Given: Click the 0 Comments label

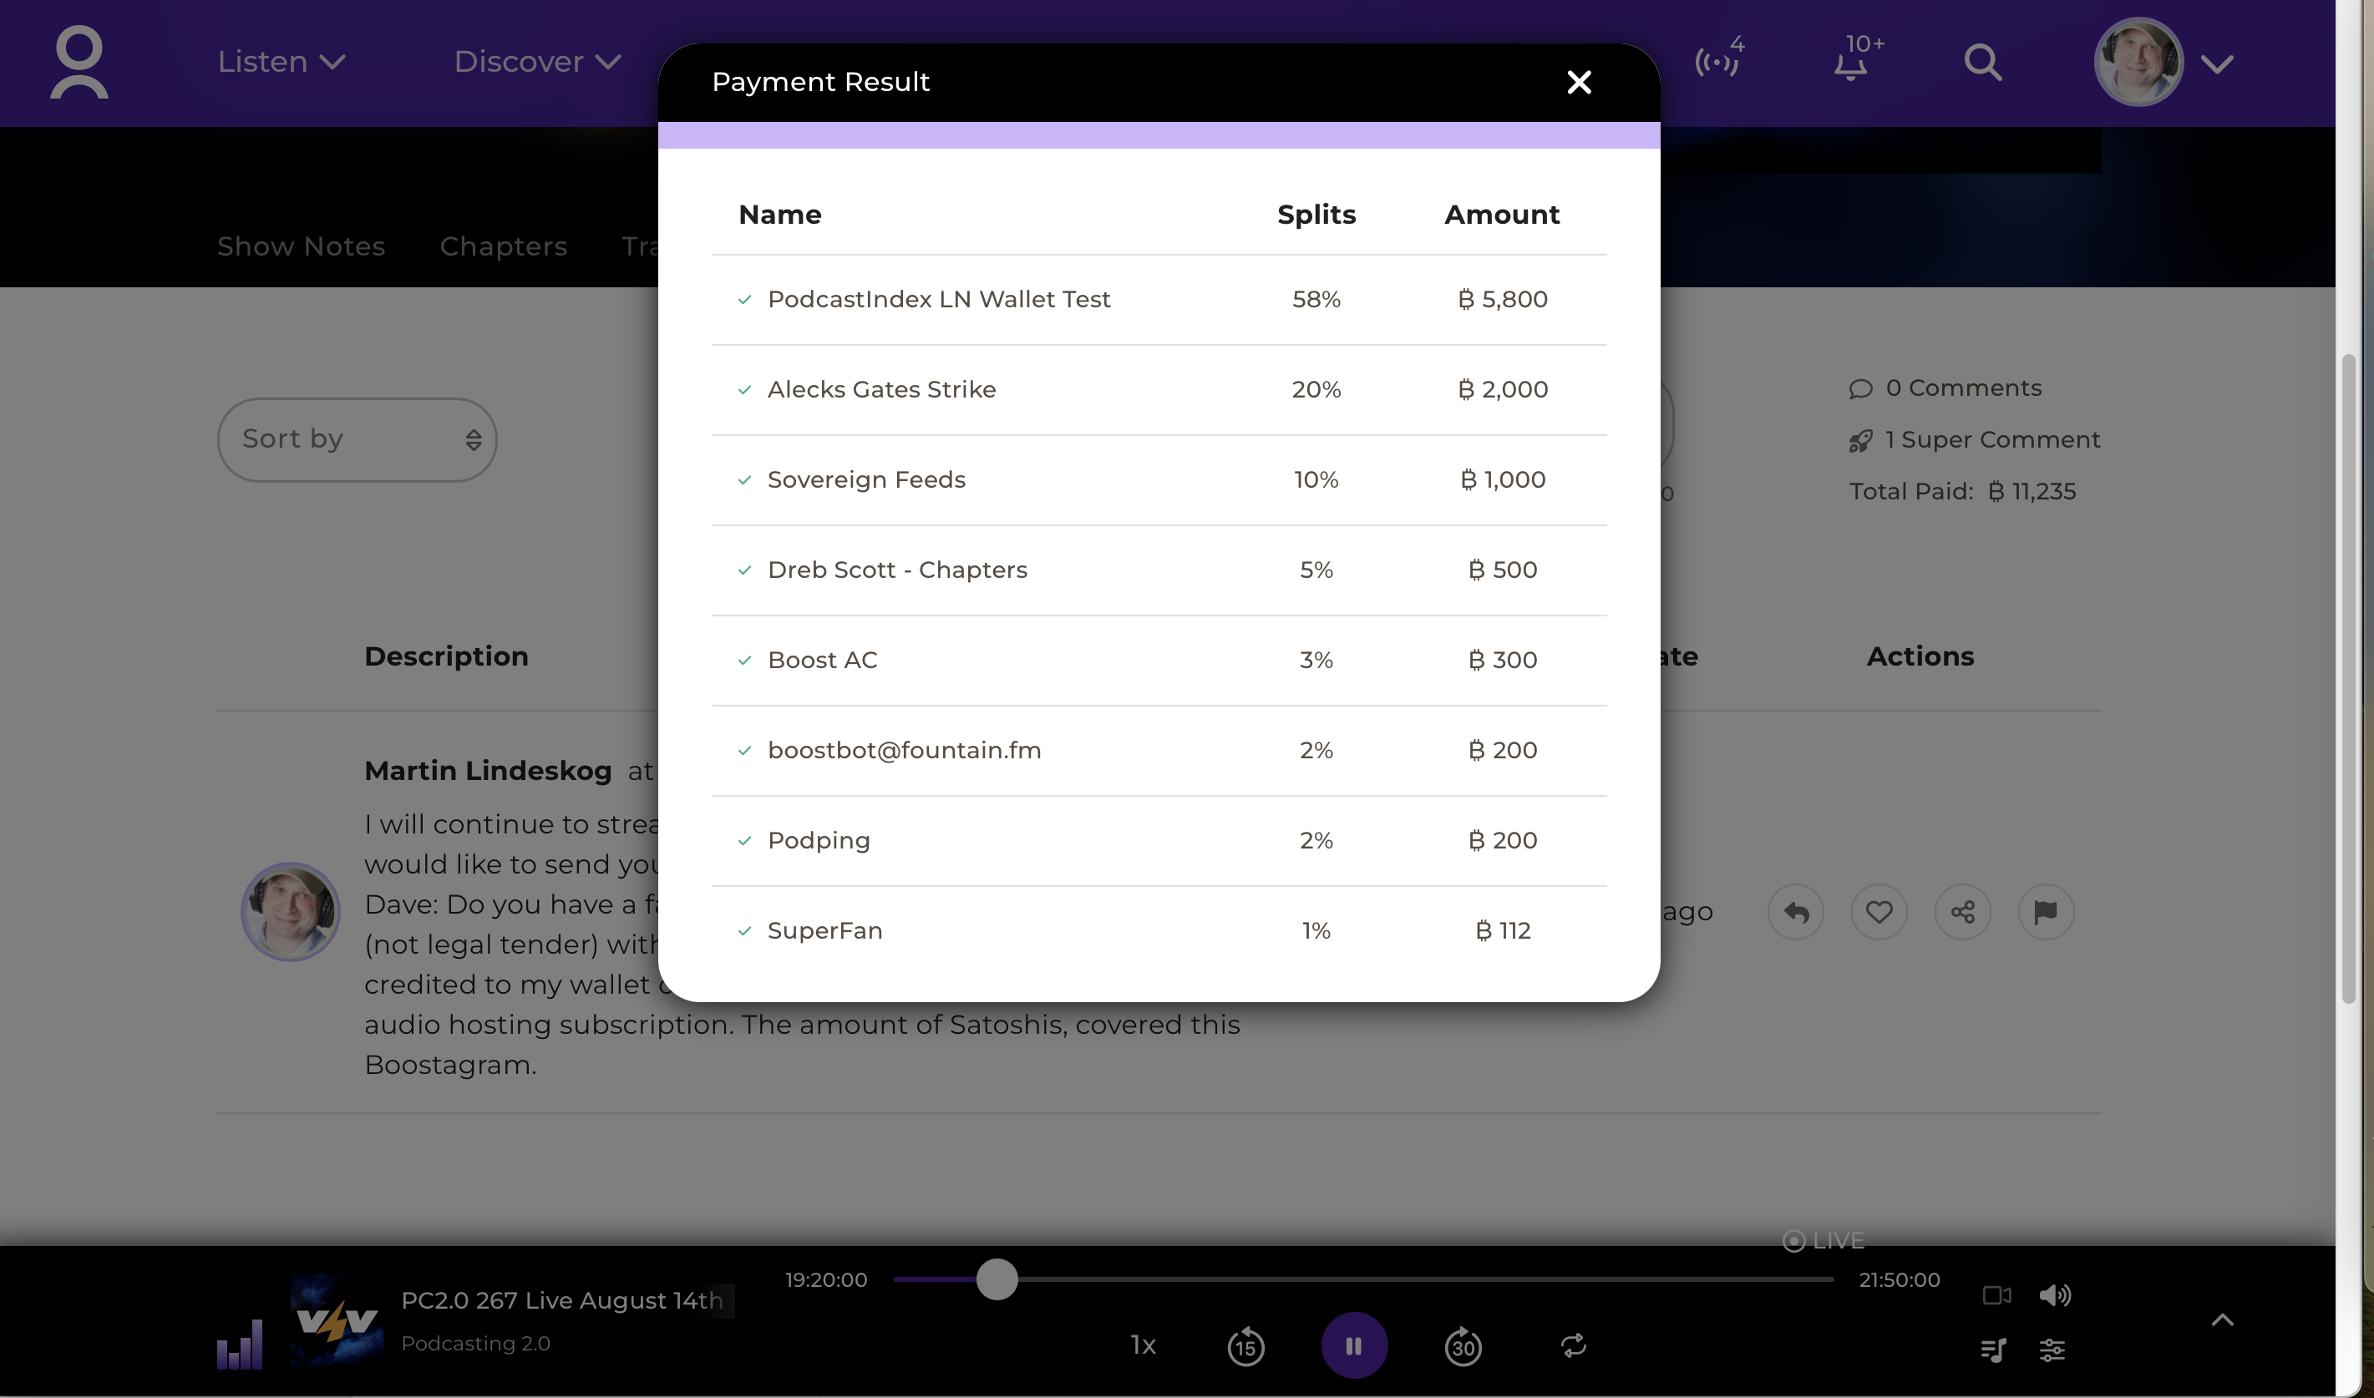Looking at the screenshot, I should pos(1963,389).
